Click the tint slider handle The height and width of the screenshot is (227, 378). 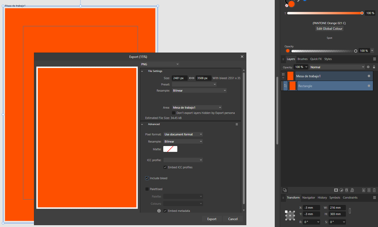pyautogui.click(x=362, y=13)
